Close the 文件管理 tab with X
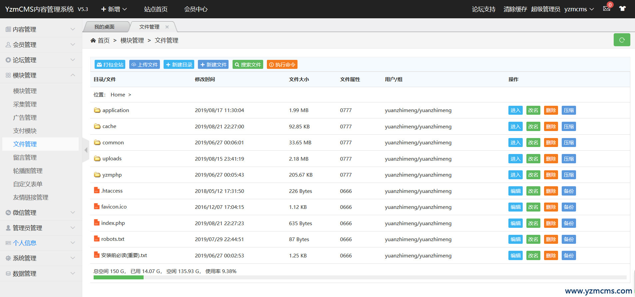 point(167,27)
